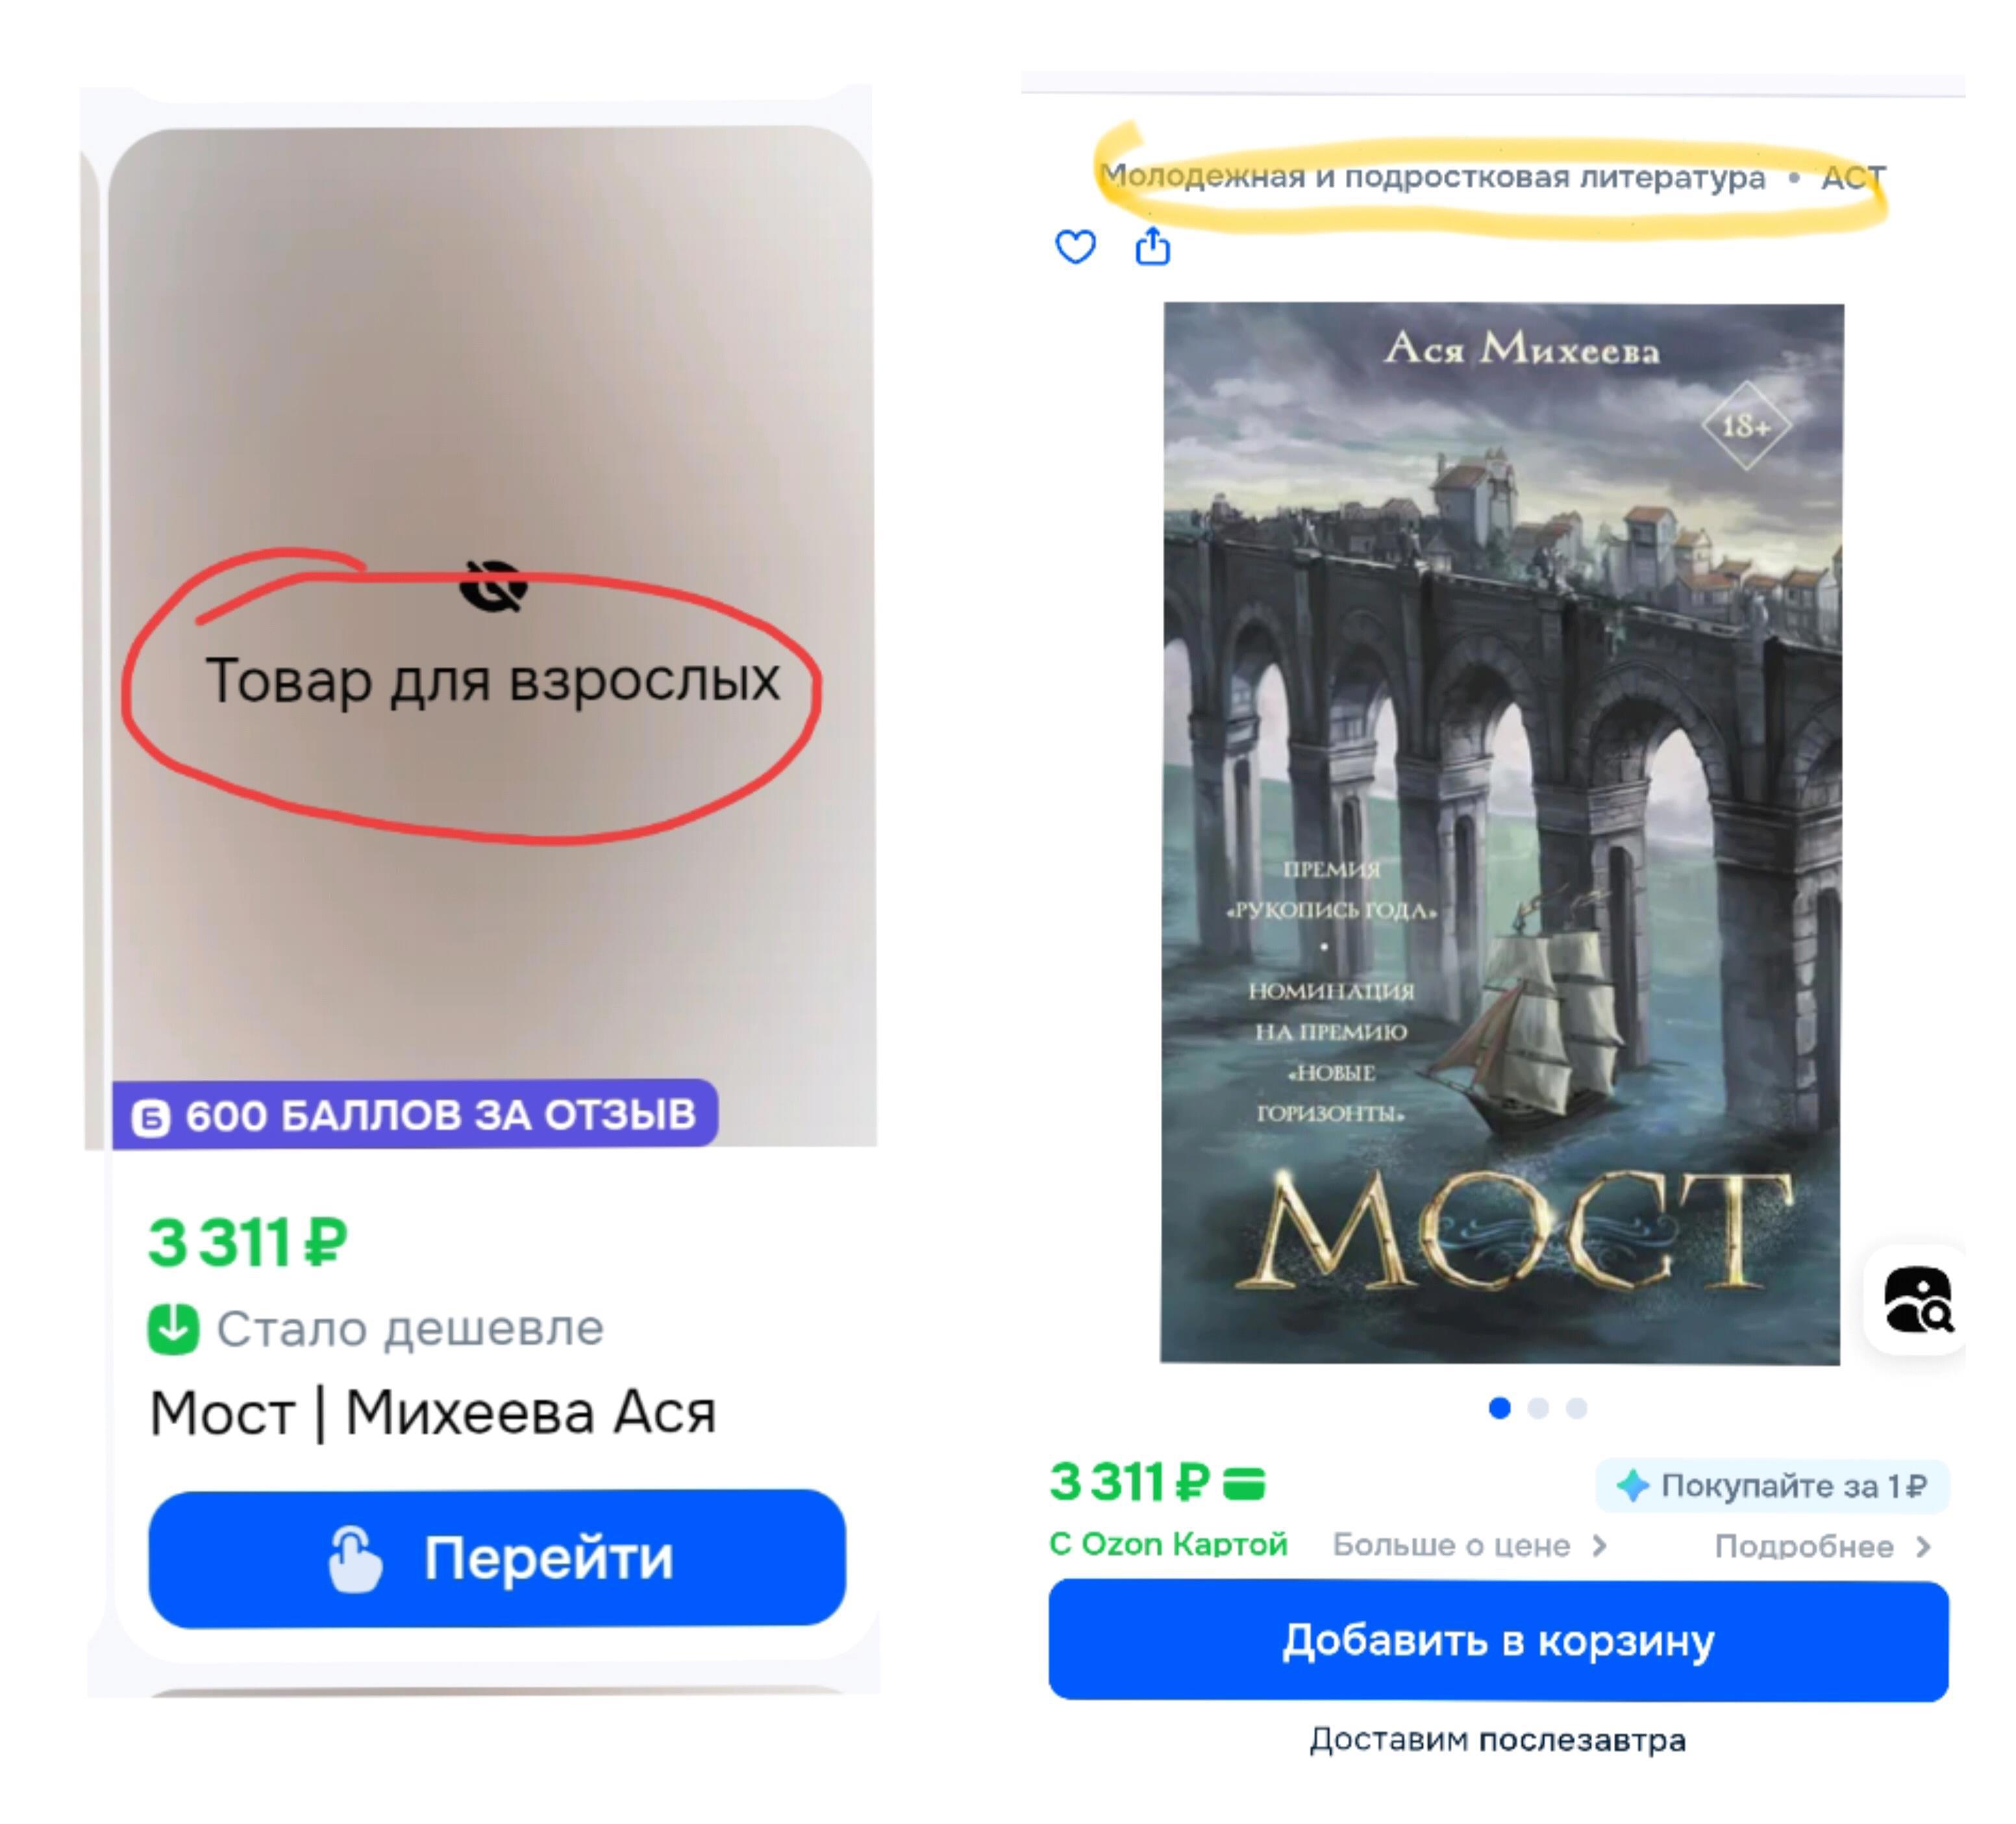Open the similar-image search icon
2016x1824 pixels.
1916,1299
